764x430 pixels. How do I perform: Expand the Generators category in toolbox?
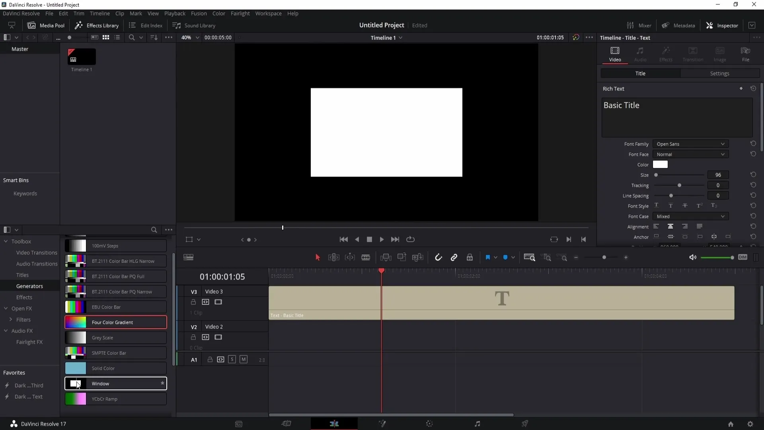coord(29,286)
